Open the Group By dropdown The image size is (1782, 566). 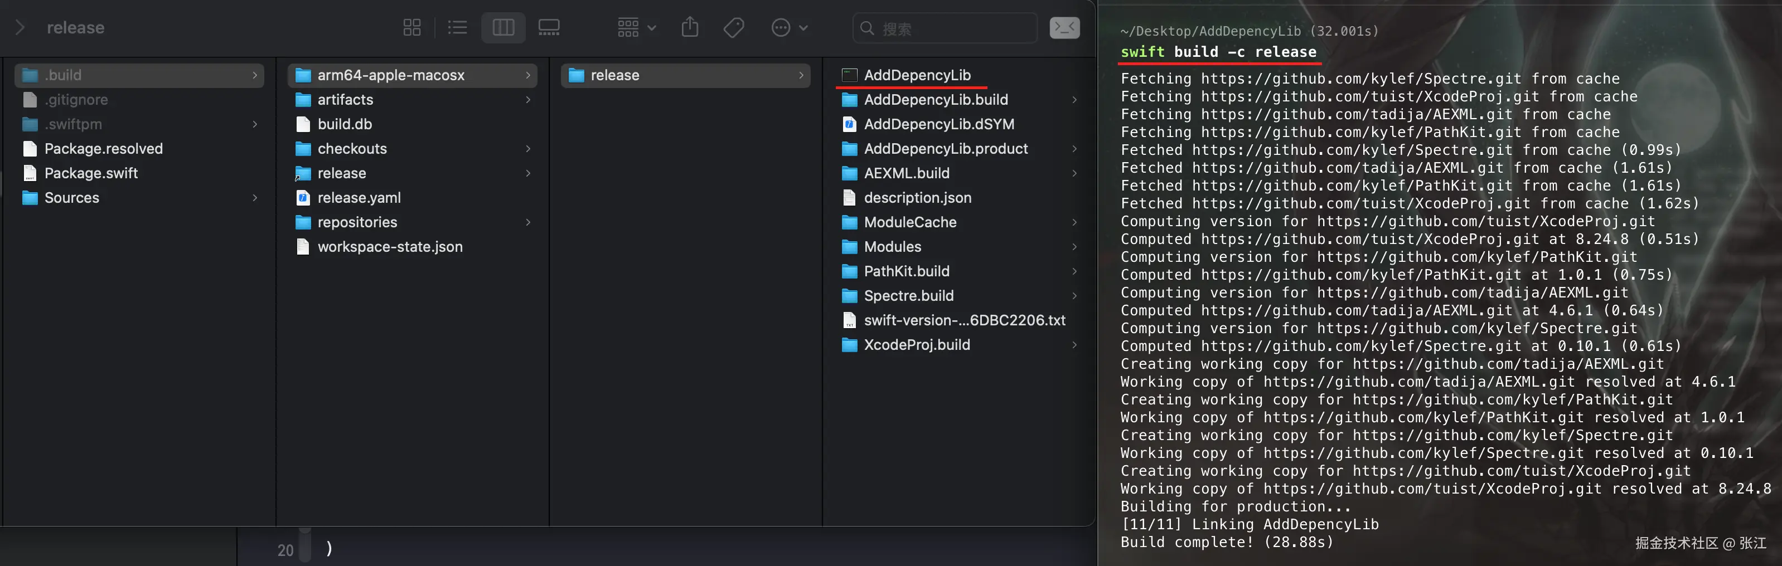[x=636, y=28]
